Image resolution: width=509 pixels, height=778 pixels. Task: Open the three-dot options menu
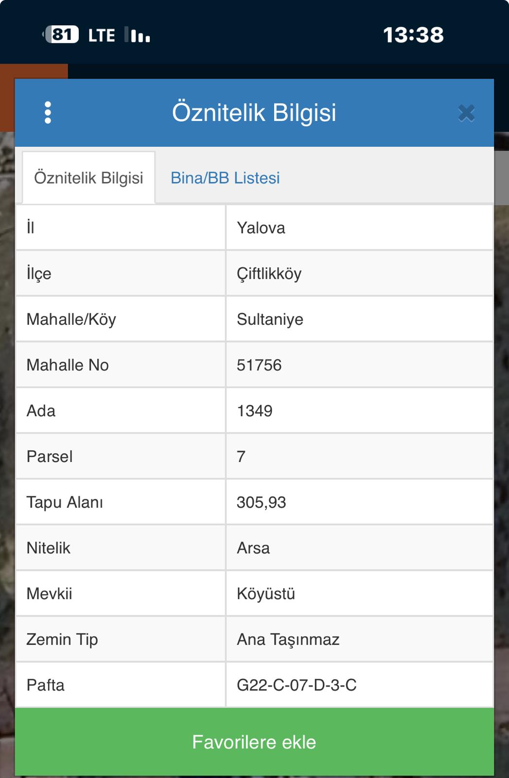tap(48, 113)
